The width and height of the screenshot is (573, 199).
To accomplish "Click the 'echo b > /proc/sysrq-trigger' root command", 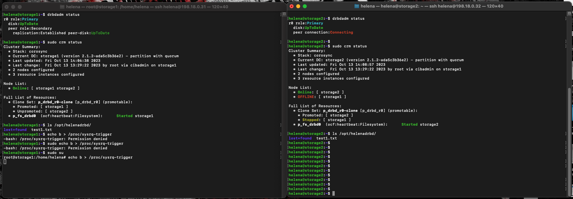I will (100, 157).
